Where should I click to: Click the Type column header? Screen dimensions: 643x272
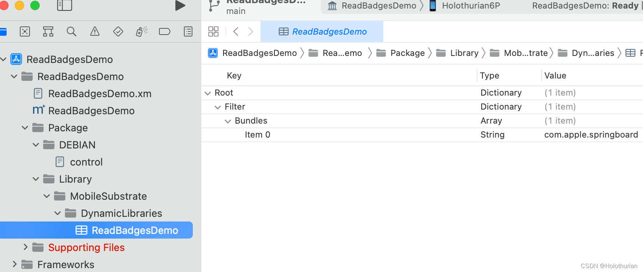point(489,76)
